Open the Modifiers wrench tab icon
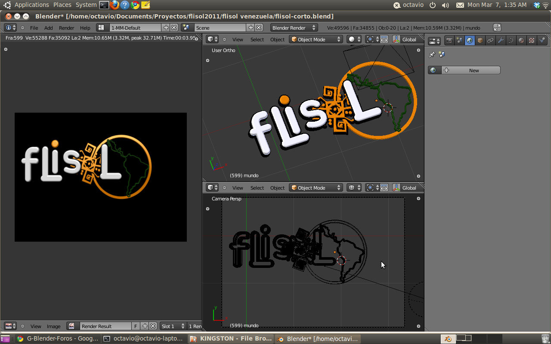This screenshot has height=344, width=551. (501, 40)
